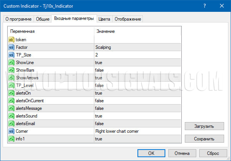Click the info1 row icon
Image resolution: width=231 pixels, height=161 pixels.
coord(11,138)
